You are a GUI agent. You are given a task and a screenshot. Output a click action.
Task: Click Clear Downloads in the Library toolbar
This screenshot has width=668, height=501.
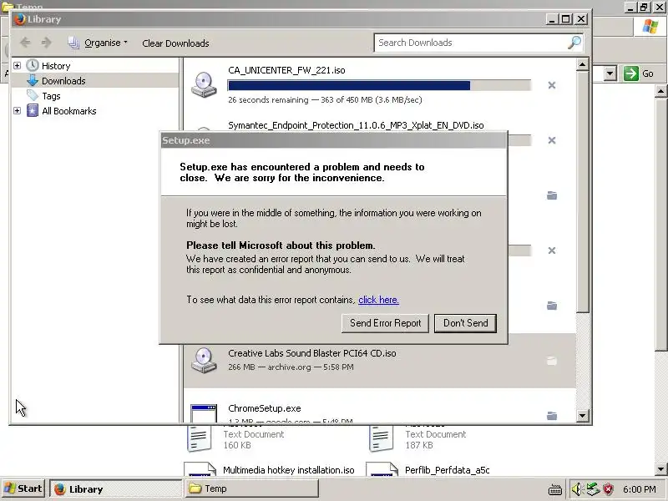click(175, 43)
